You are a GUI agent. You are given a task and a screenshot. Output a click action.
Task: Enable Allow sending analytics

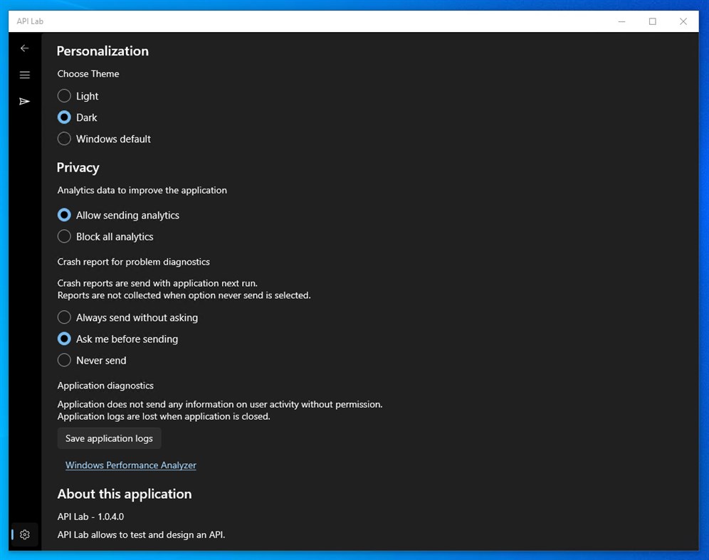click(63, 214)
